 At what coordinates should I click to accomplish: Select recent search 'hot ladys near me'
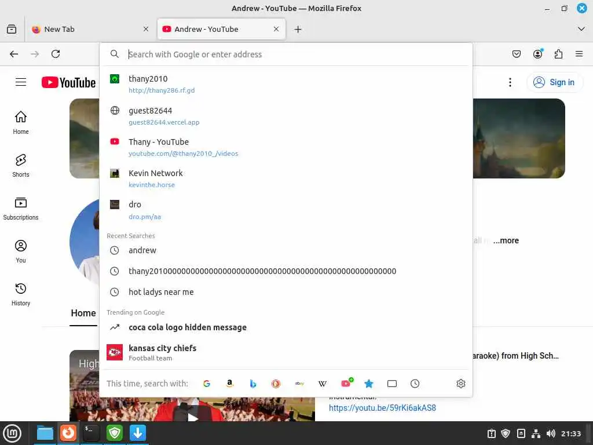(x=286, y=292)
